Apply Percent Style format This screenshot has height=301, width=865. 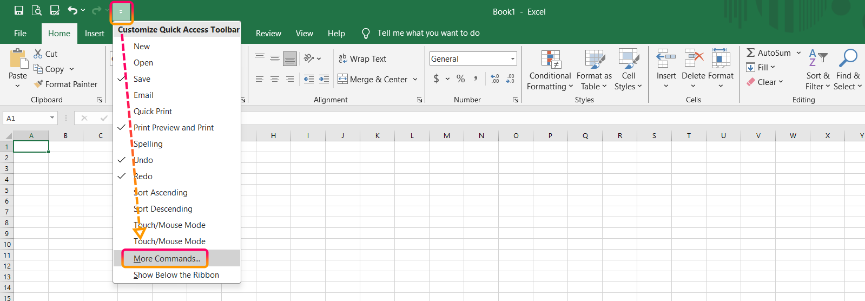click(x=460, y=78)
